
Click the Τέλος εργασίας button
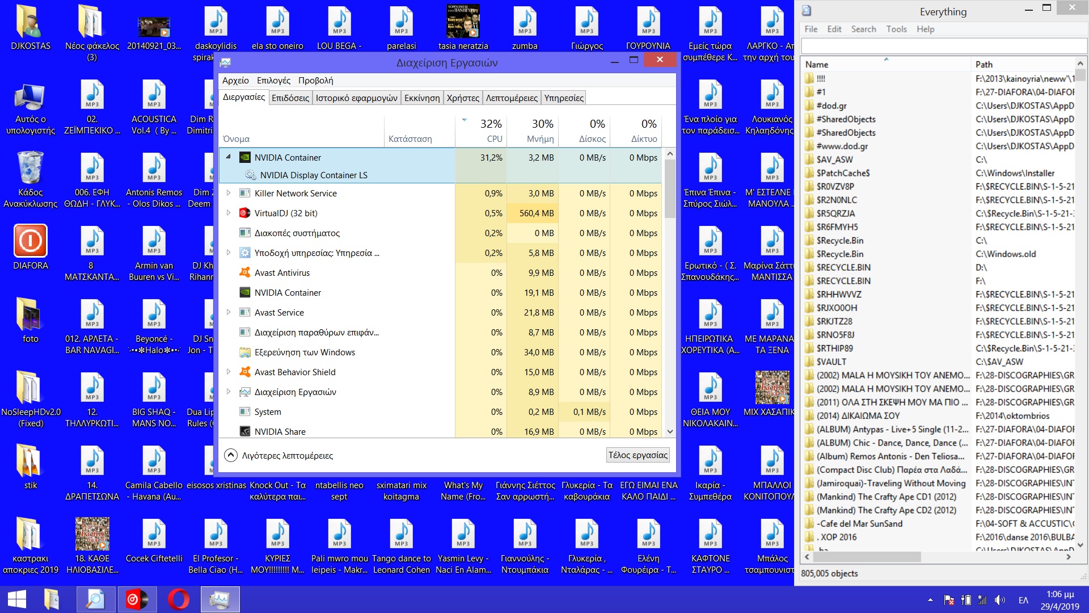coord(638,455)
